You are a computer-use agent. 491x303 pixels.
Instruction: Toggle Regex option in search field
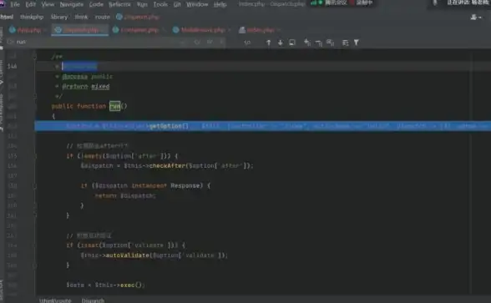[222, 42]
